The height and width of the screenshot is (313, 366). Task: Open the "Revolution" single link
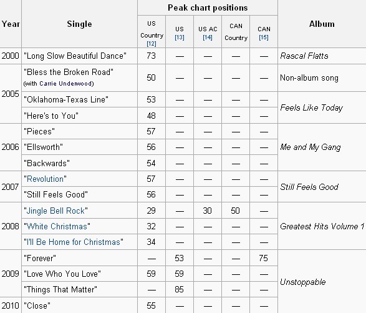(45, 179)
